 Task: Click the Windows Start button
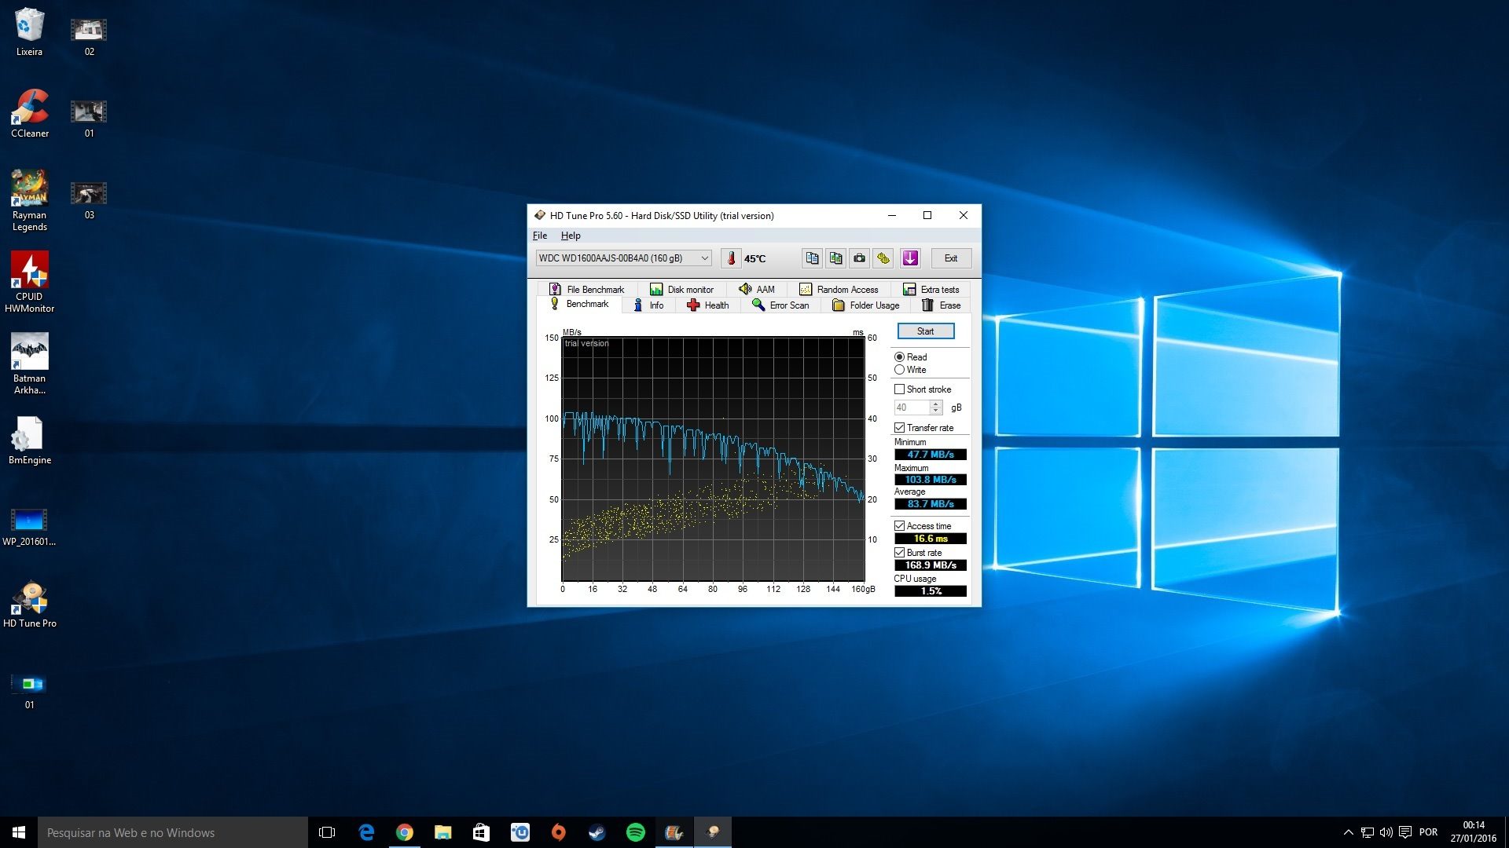click(19, 832)
